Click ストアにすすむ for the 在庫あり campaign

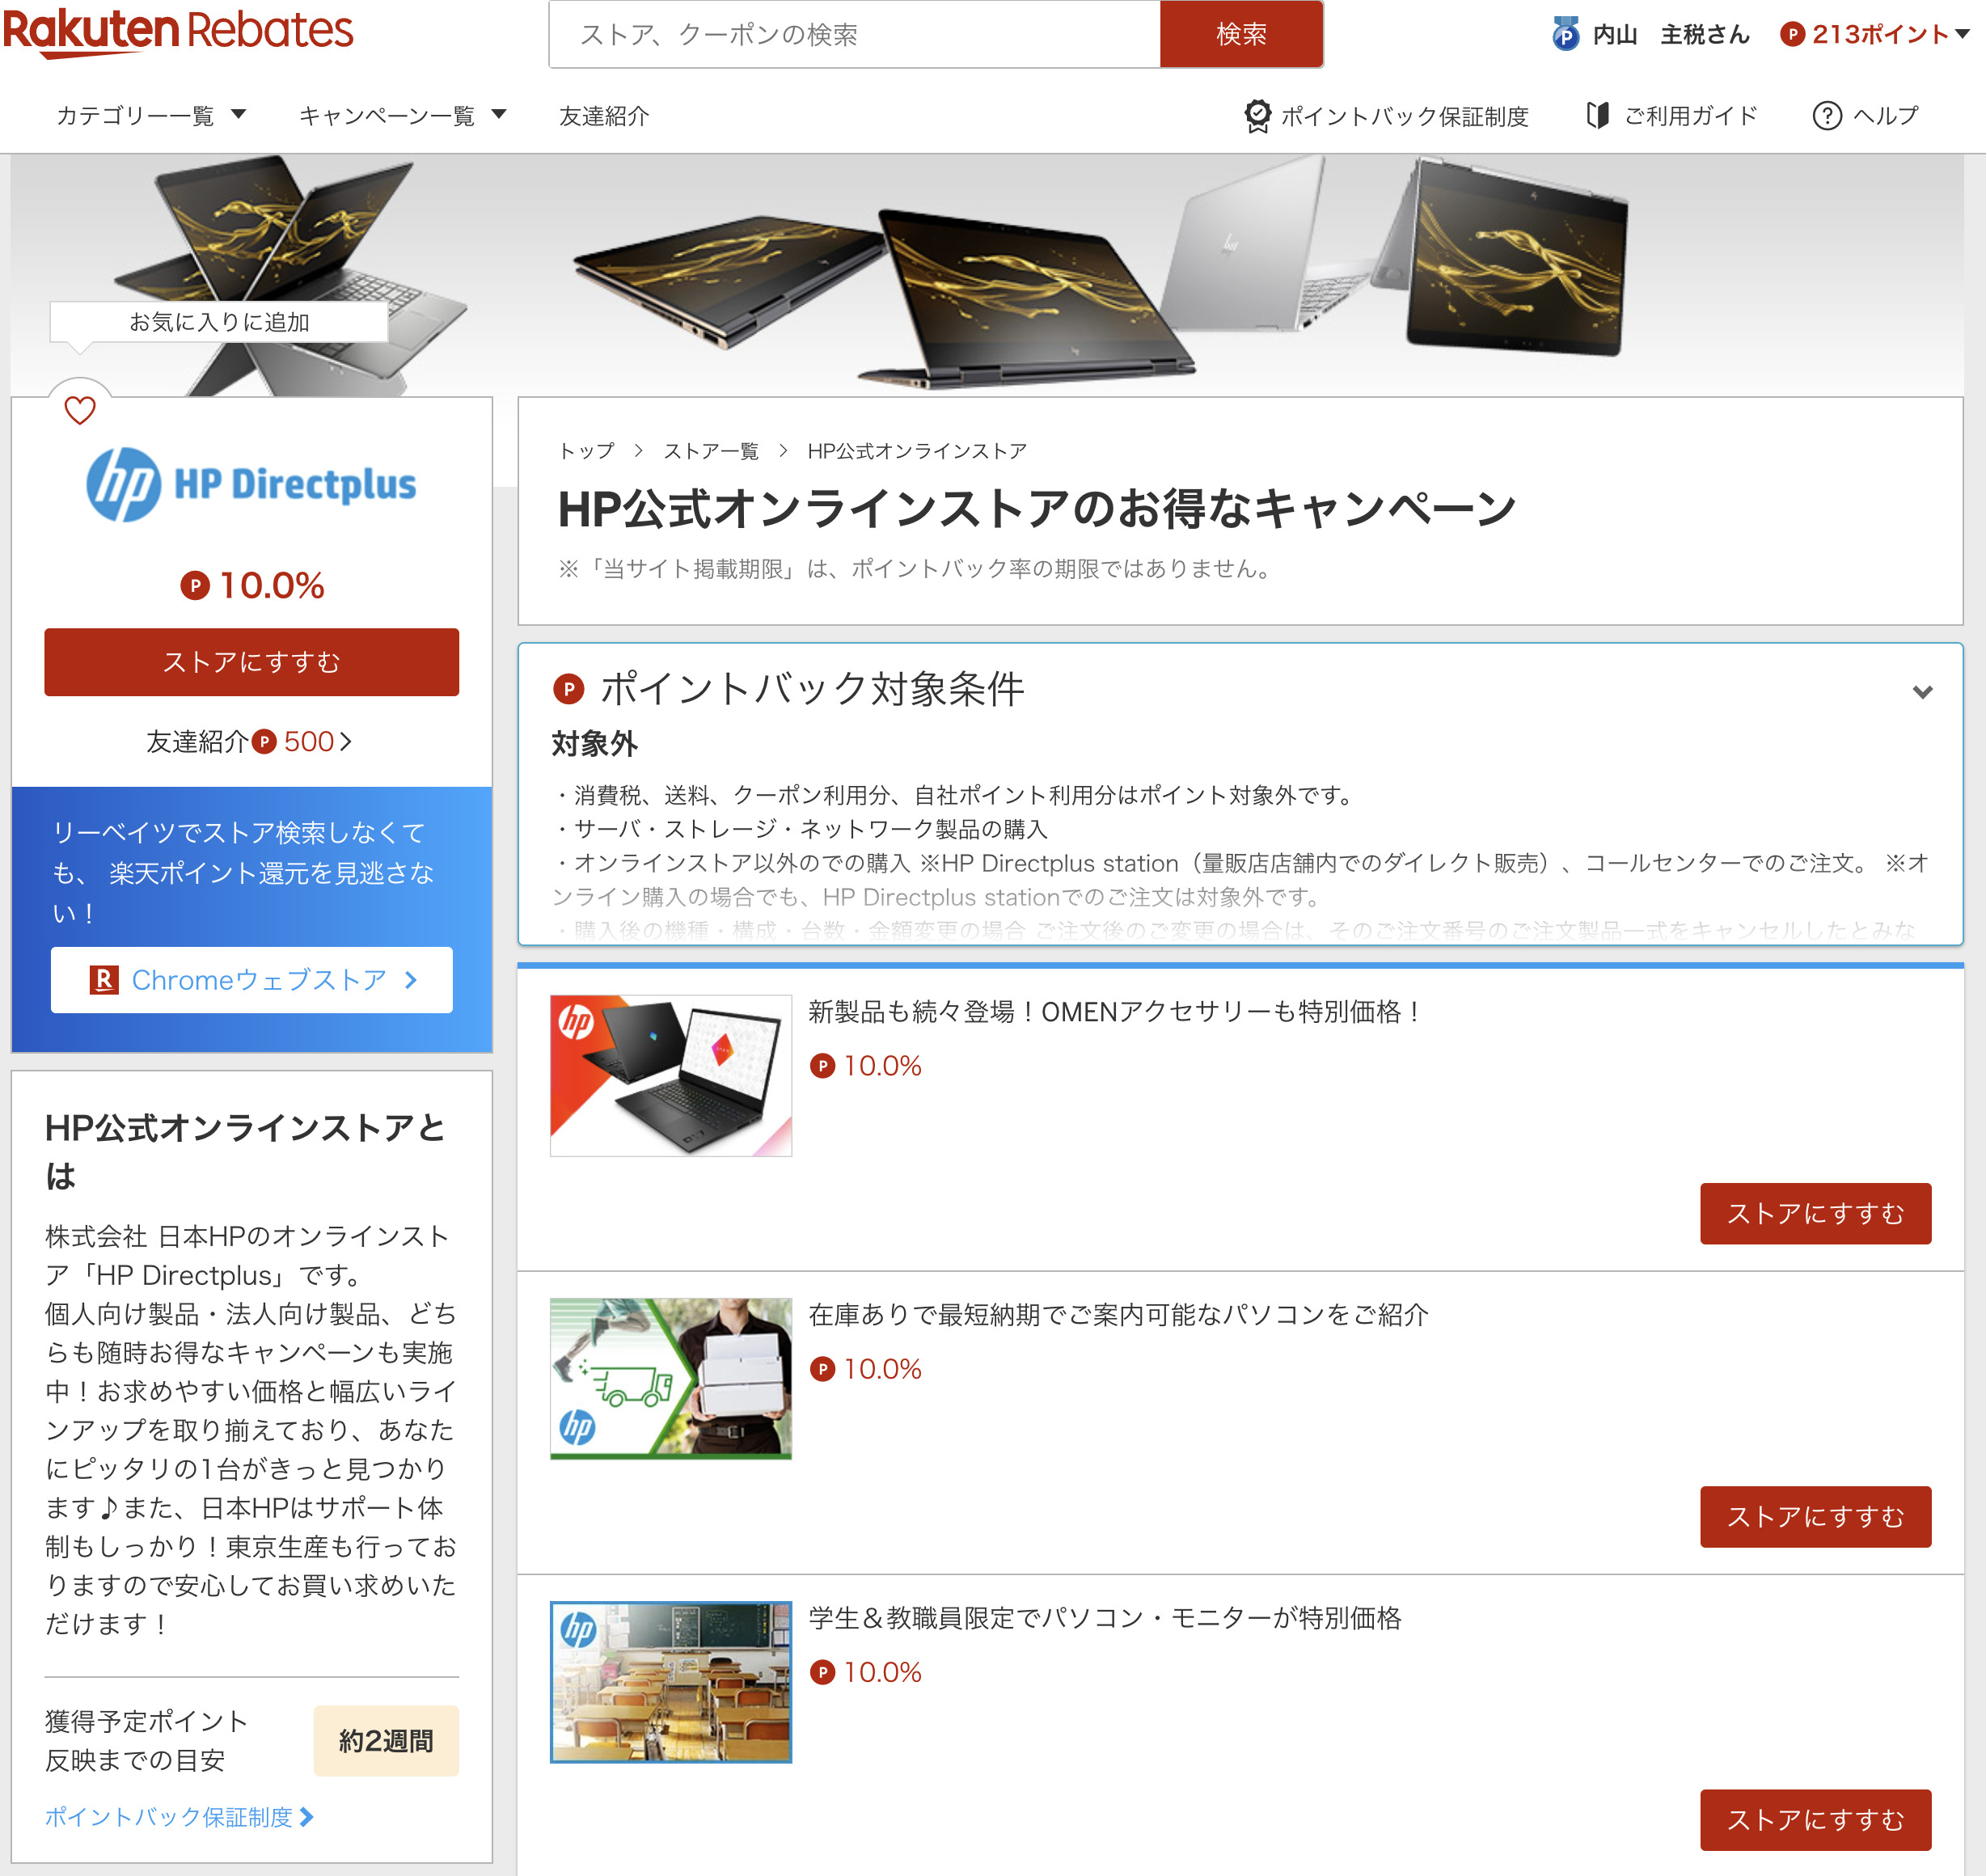pos(1815,1517)
